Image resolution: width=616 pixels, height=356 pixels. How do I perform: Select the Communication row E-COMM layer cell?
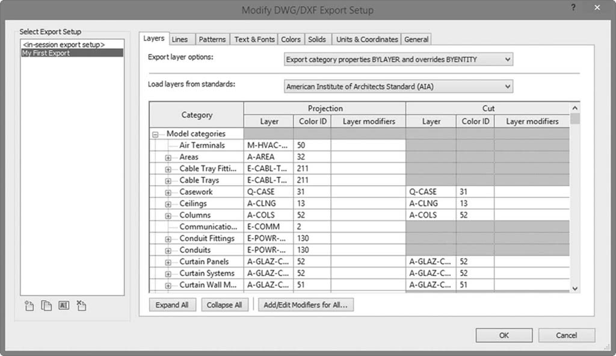coord(269,227)
